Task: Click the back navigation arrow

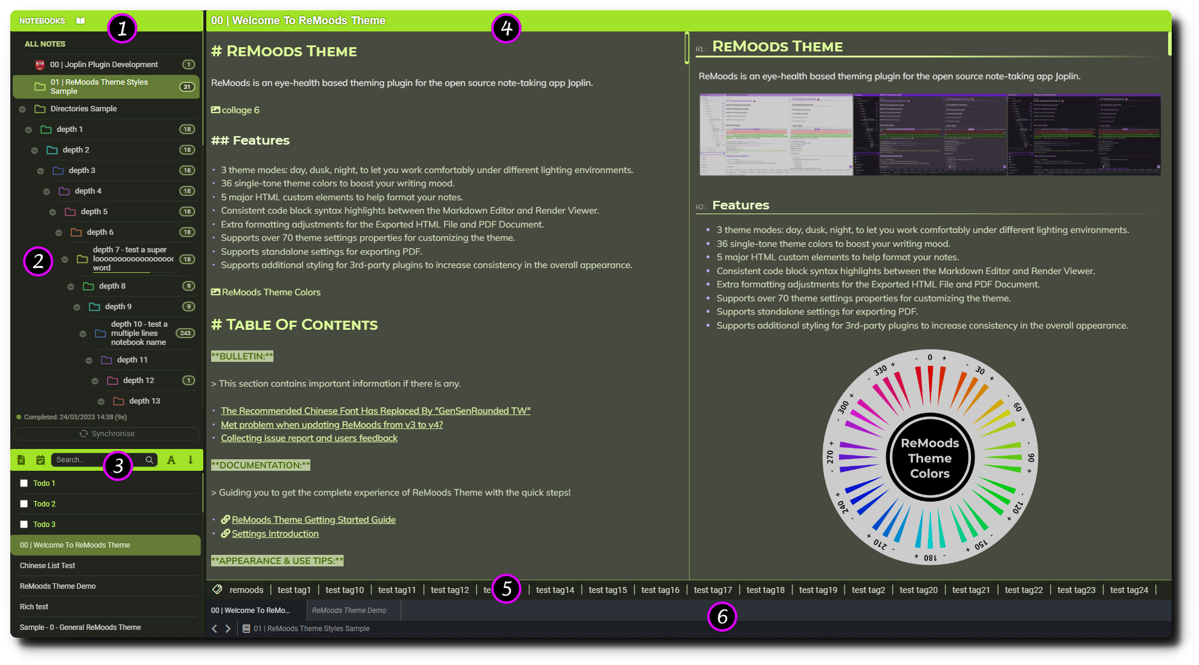Action: [214, 629]
